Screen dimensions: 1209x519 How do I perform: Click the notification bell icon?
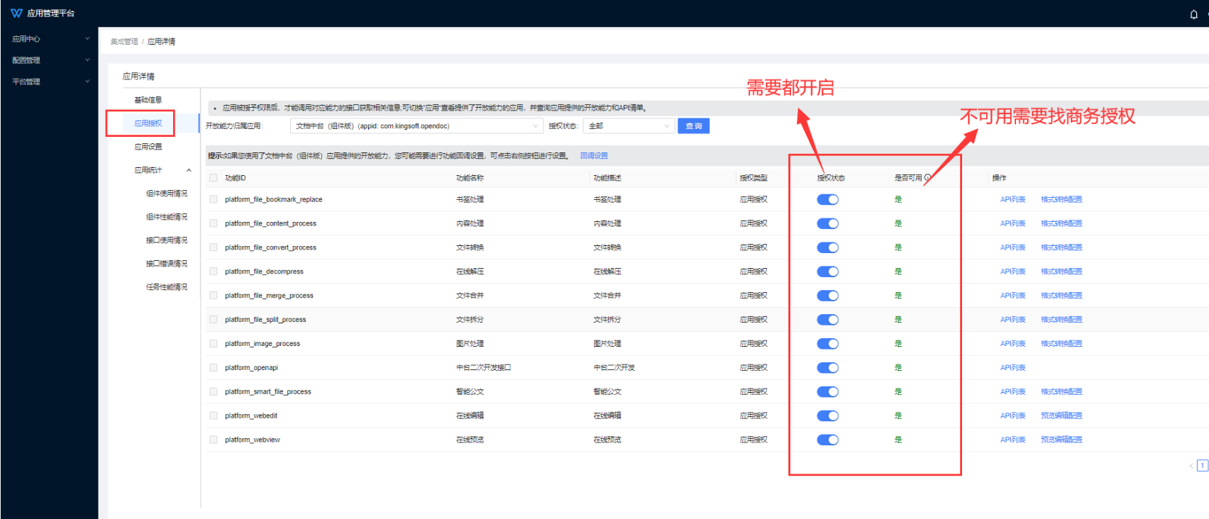[x=1193, y=14]
